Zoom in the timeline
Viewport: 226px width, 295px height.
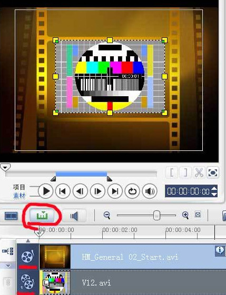tap(185, 215)
